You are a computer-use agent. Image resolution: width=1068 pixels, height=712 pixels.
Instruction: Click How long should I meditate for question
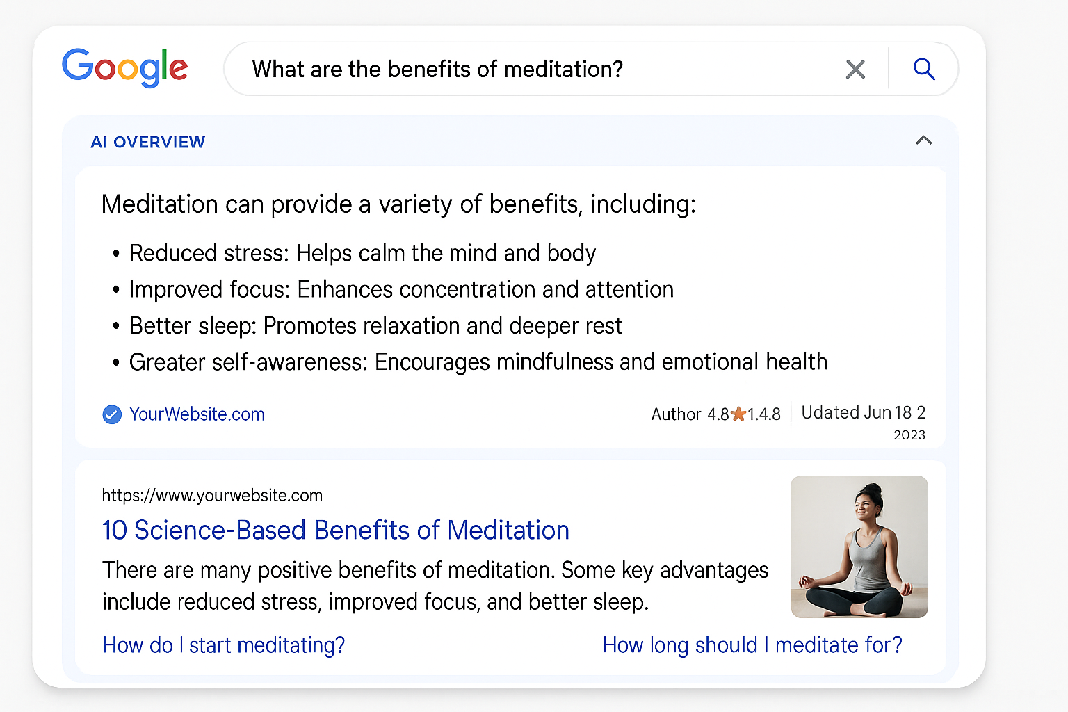tap(752, 645)
